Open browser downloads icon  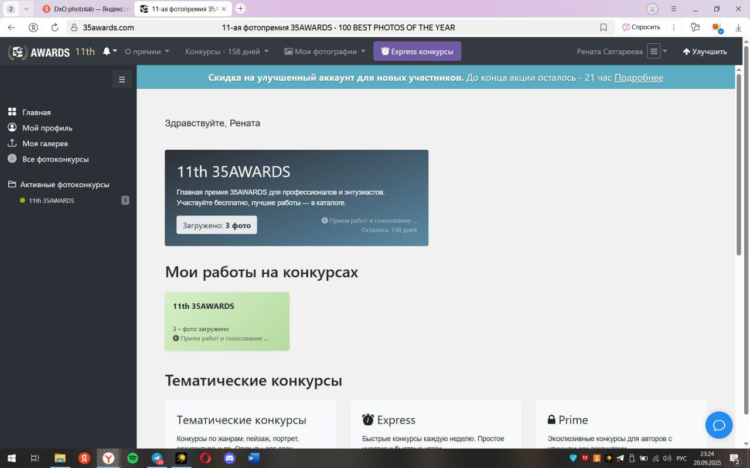point(738,27)
